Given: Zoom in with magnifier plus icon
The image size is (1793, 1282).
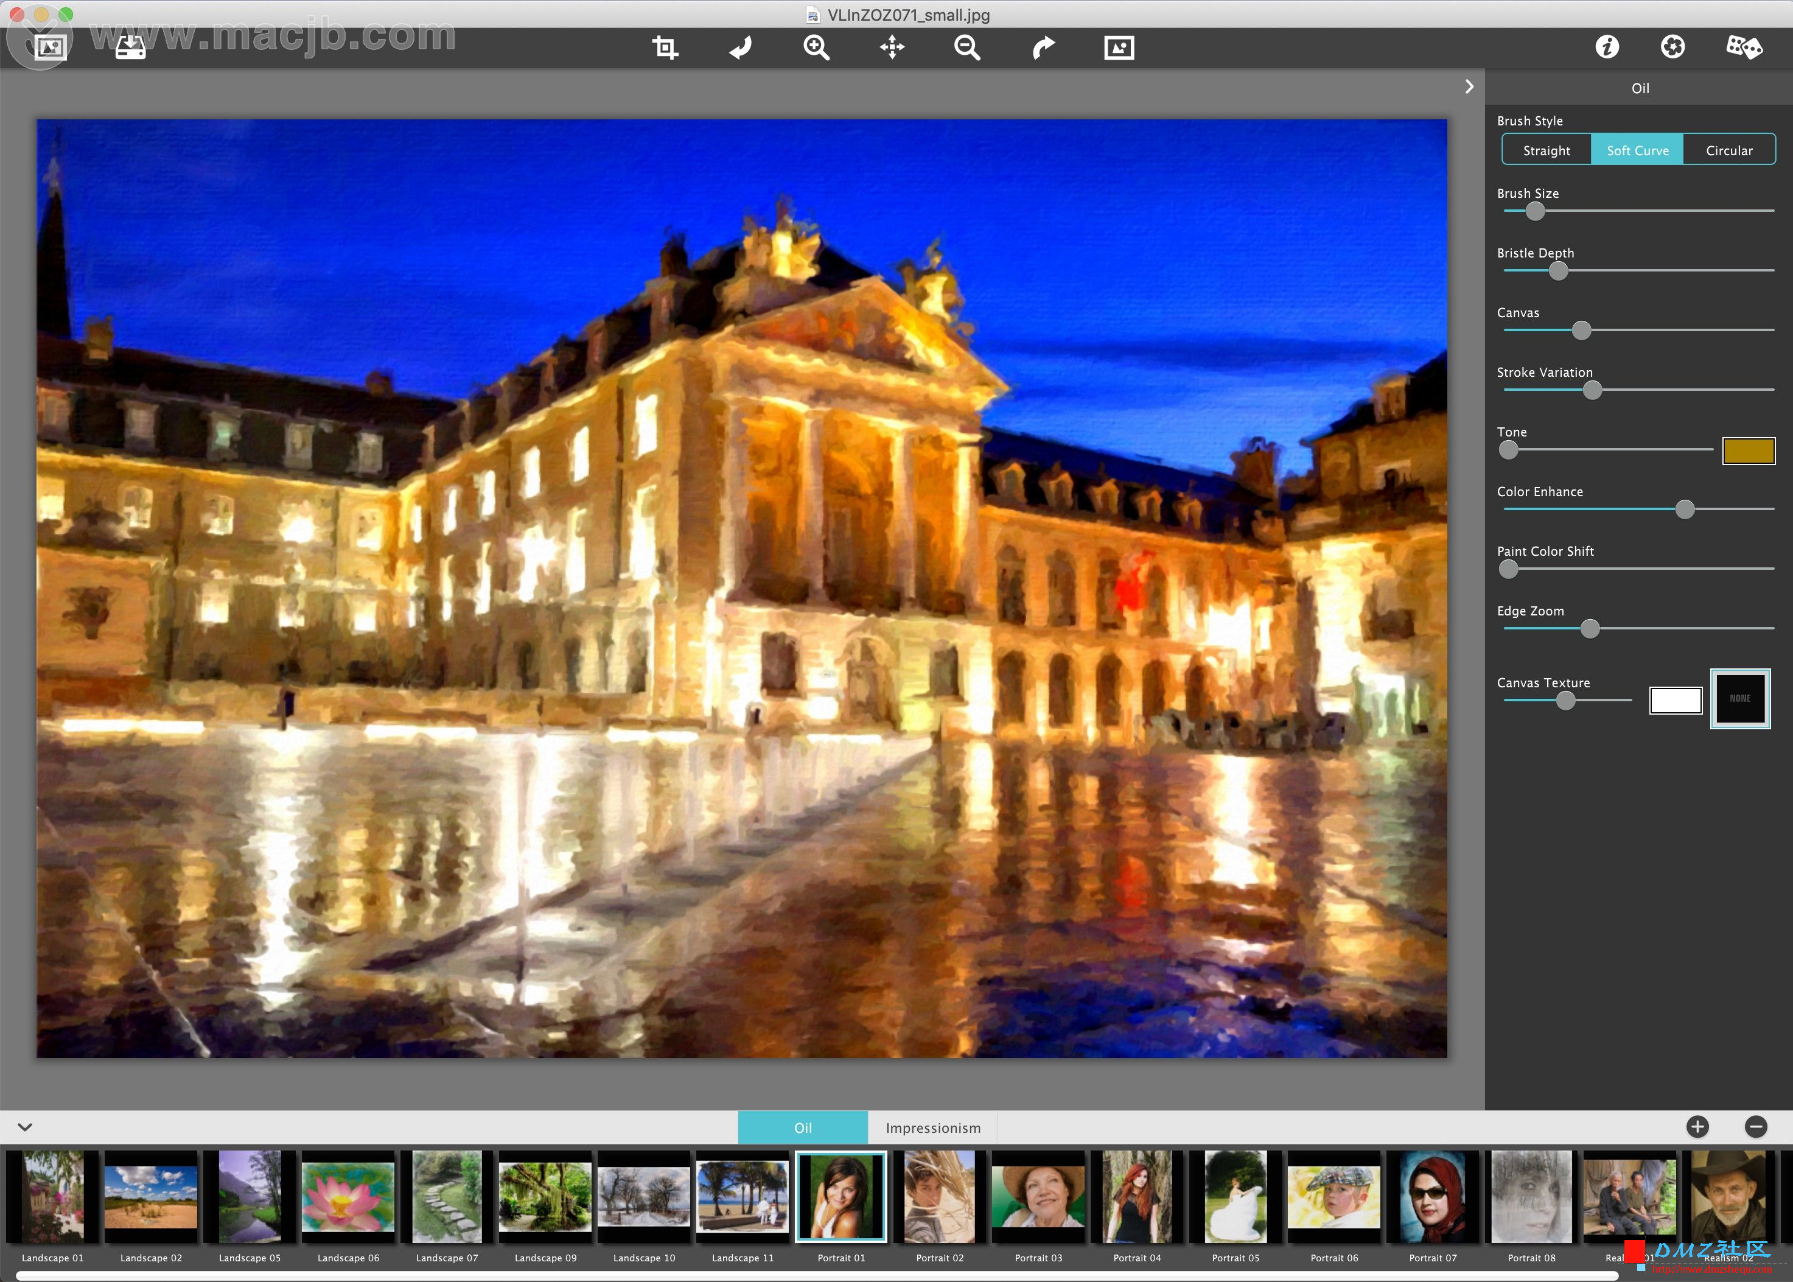Looking at the screenshot, I should 816,47.
